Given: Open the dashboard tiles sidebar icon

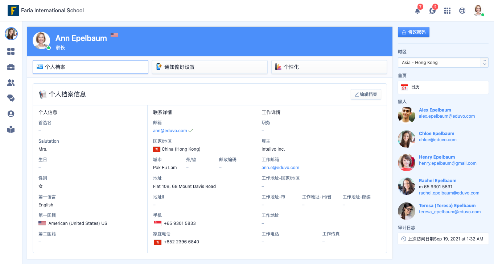Looking at the screenshot, I should click(11, 52).
